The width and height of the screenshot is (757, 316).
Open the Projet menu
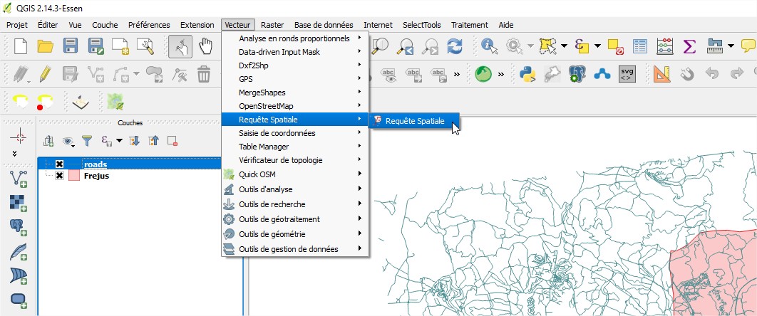point(17,25)
